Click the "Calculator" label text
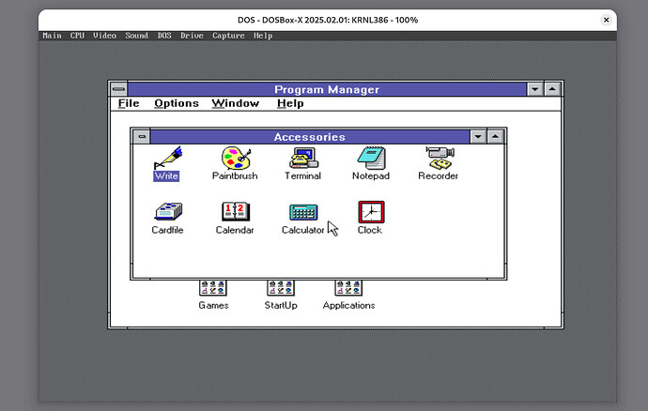The image size is (648, 411). click(303, 230)
